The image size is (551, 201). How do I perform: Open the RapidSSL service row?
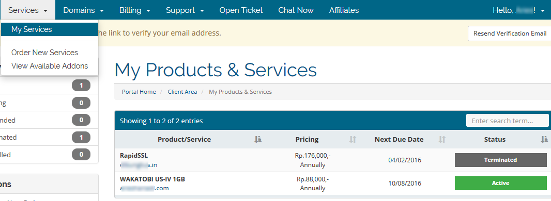[x=332, y=160]
